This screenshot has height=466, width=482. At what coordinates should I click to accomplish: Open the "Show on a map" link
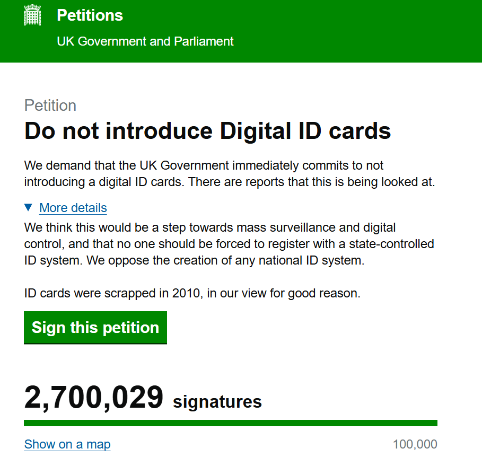pyautogui.click(x=67, y=444)
